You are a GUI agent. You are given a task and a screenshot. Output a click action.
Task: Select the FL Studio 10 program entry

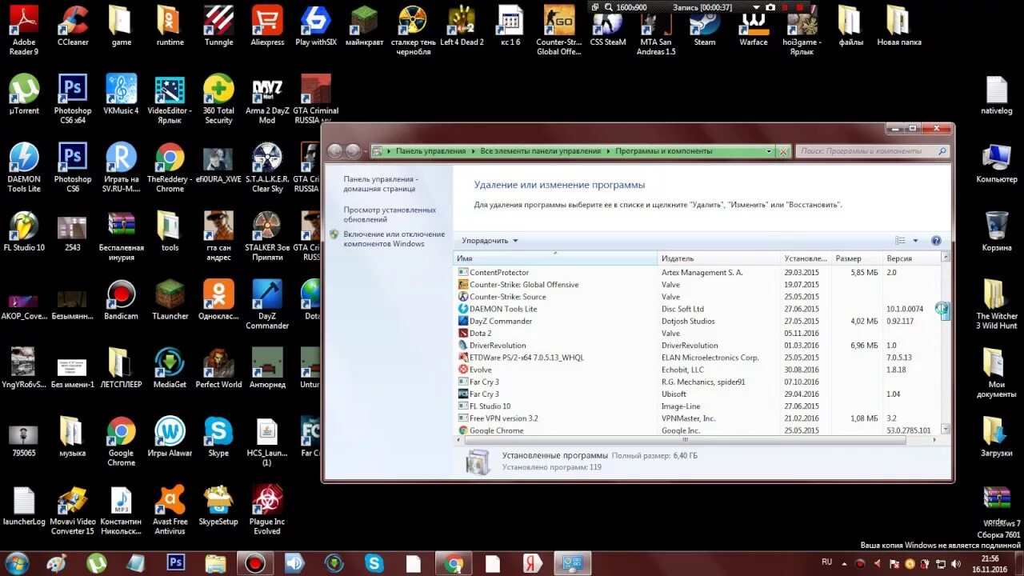(697, 406)
